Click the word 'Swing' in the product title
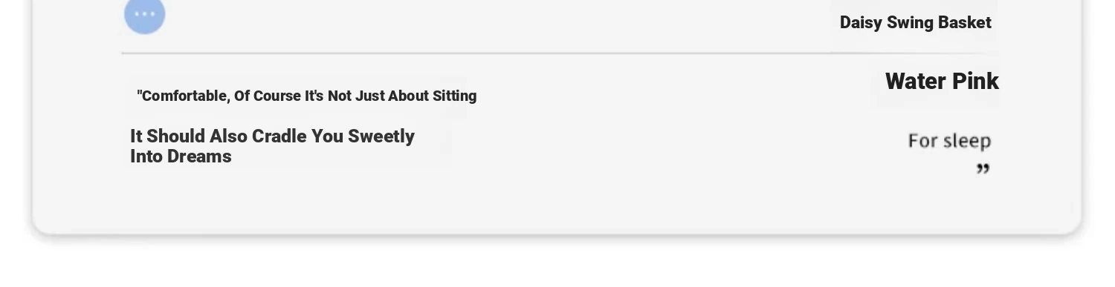The image size is (1115, 287). 910,23
